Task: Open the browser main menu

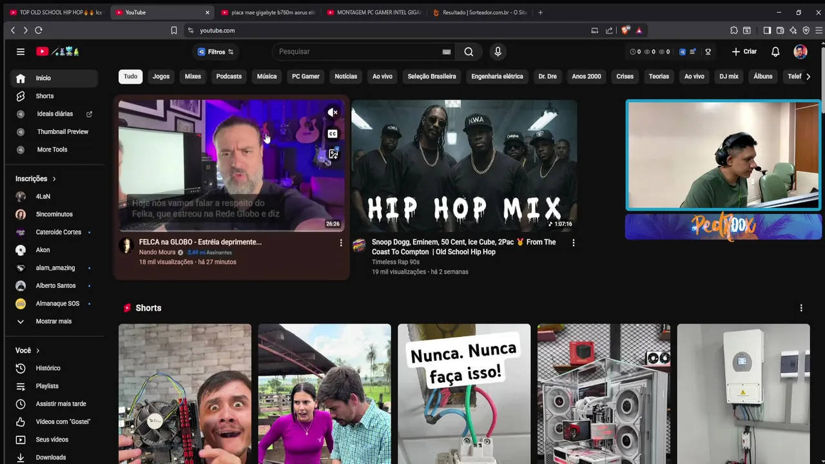Action: pos(819,30)
